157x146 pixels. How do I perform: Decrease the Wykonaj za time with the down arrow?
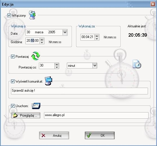click(97, 39)
